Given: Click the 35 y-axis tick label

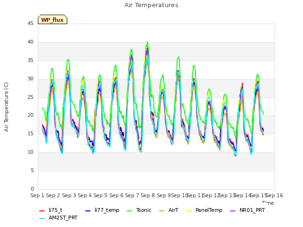Looking at the screenshot, I should (30, 61).
